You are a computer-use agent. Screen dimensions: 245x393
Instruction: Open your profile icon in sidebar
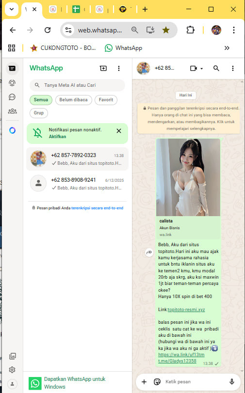tap(12, 384)
